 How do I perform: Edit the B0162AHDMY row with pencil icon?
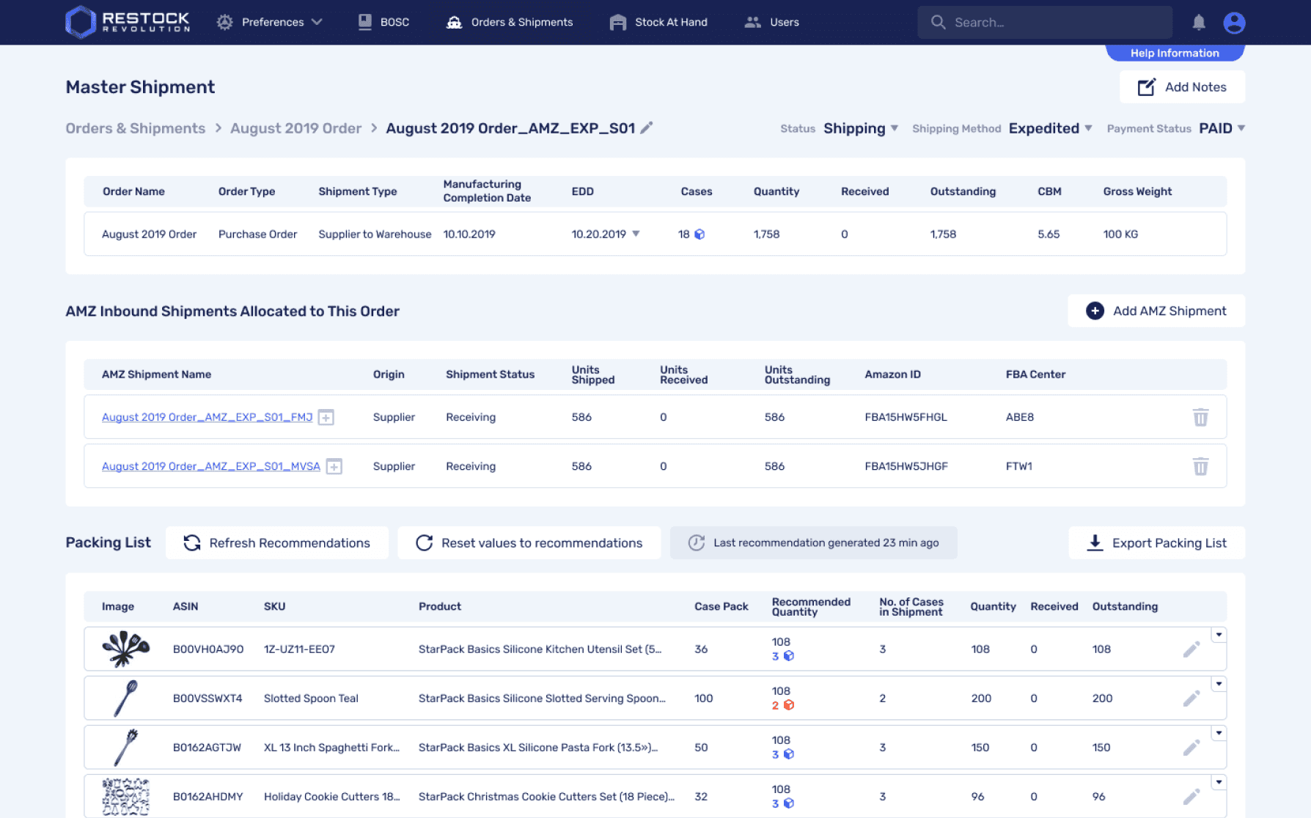pos(1191,797)
